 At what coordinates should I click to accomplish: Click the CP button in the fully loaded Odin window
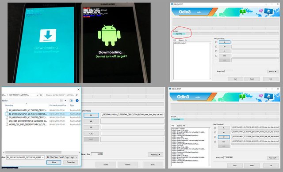tap(224, 137)
